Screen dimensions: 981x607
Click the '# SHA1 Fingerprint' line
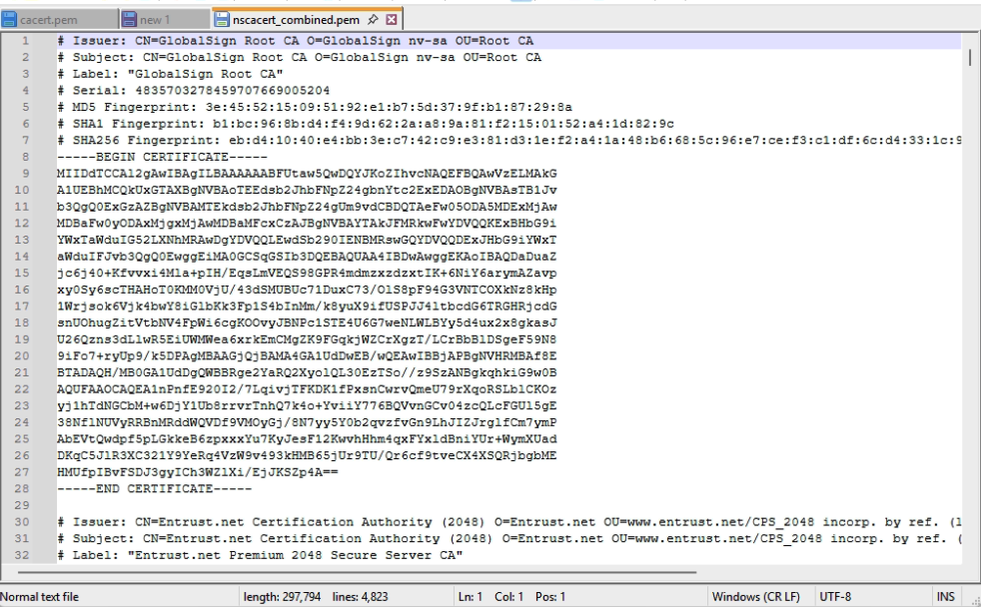tap(366, 124)
